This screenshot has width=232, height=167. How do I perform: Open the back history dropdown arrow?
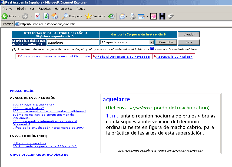(19, 16)
